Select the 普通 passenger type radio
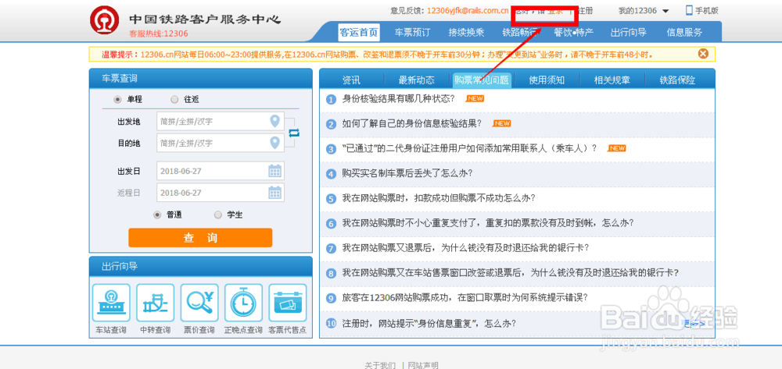782x369 pixels. 157,215
